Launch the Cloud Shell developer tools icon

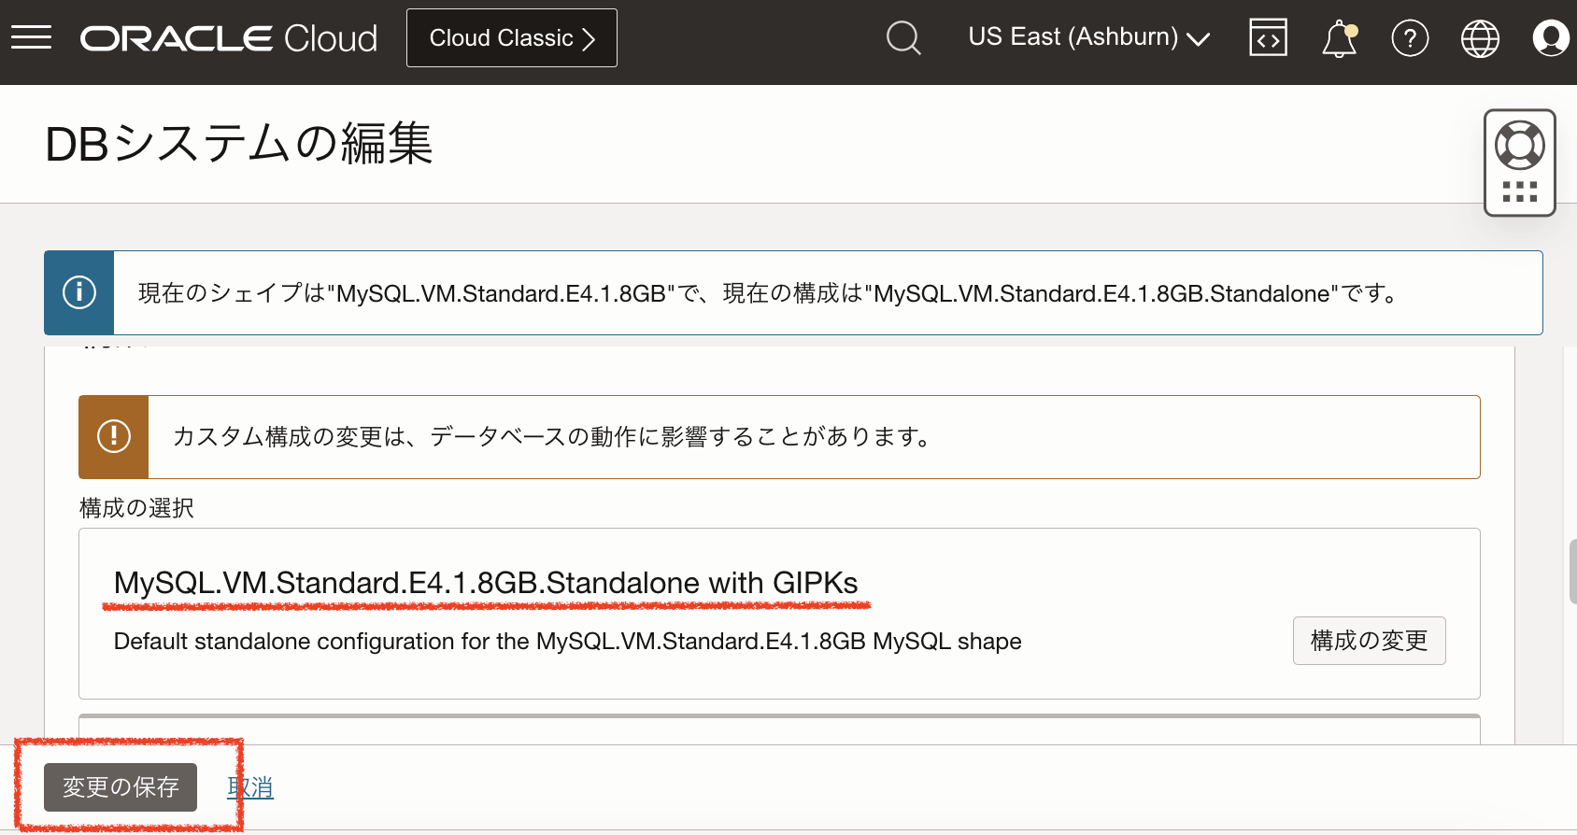coord(1268,38)
